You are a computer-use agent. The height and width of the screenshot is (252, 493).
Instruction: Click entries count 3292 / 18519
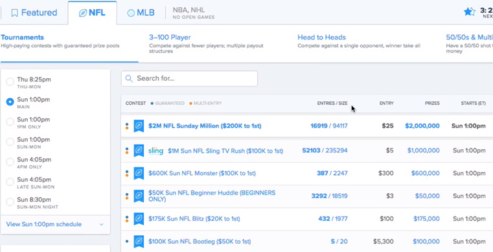pyautogui.click(x=329, y=196)
